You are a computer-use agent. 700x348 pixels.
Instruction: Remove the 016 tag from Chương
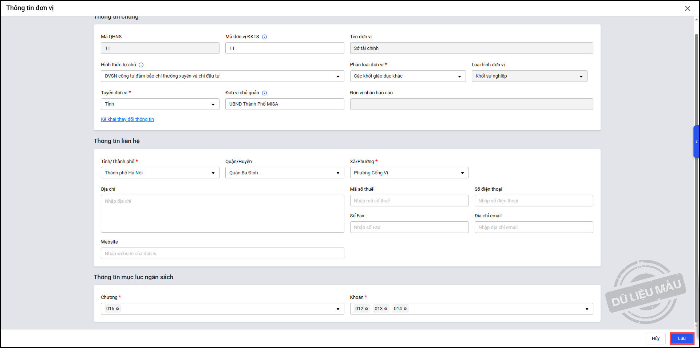(x=118, y=309)
